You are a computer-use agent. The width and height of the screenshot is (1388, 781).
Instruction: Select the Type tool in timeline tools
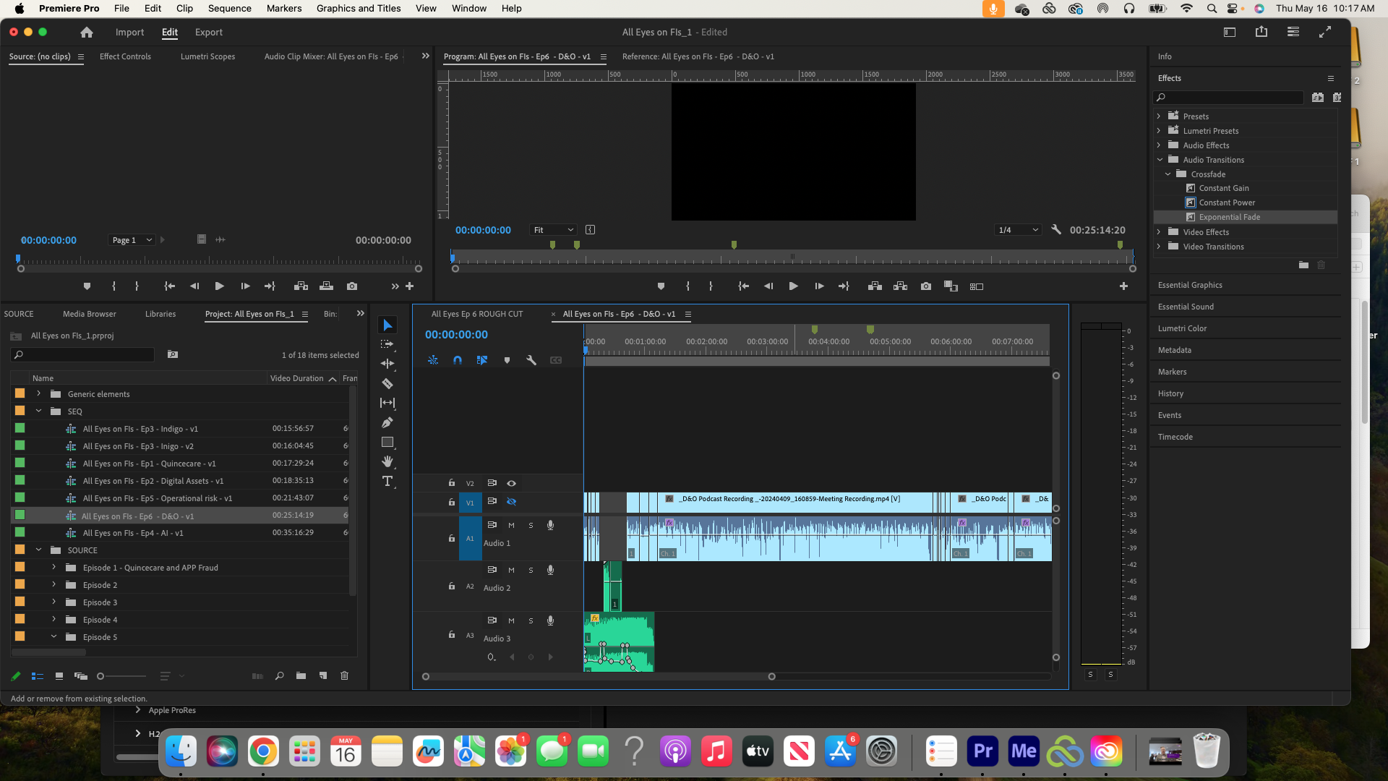pos(387,481)
